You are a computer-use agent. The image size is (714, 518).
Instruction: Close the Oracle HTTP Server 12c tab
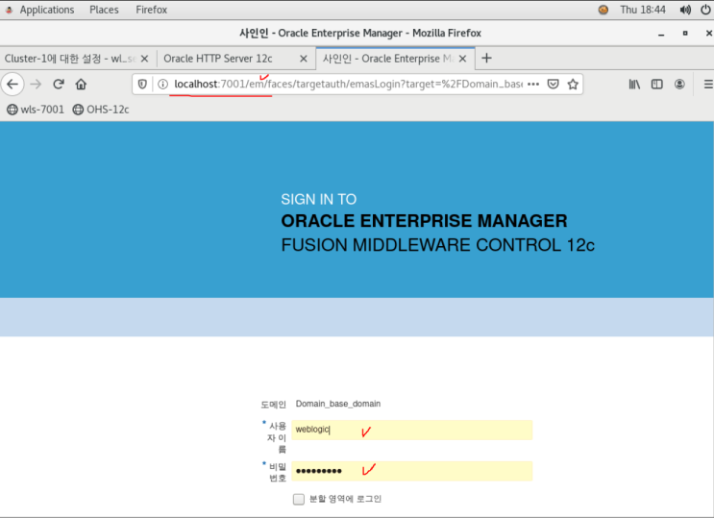click(x=304, y=59)
